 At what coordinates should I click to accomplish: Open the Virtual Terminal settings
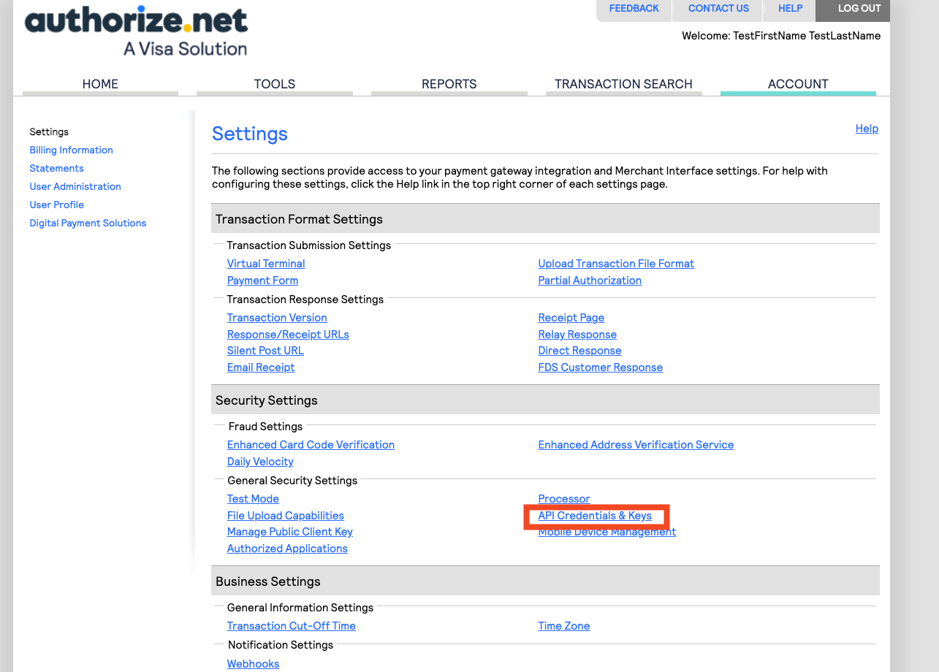(x=265, y=263)
